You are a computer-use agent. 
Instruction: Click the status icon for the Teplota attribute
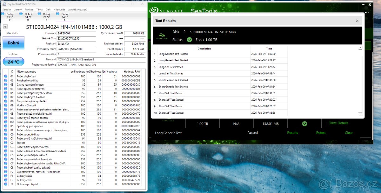6,143
